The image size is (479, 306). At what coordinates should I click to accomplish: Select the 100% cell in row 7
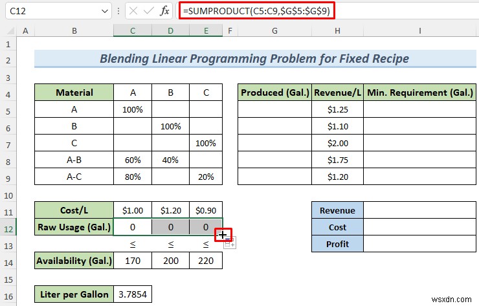click(206, 143)
